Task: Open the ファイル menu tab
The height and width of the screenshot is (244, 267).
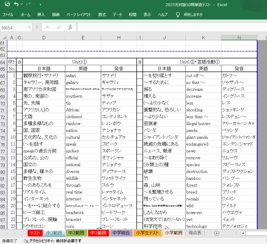Action: 8,15
